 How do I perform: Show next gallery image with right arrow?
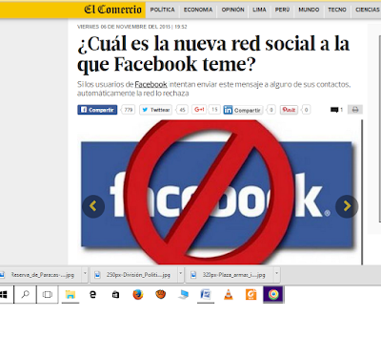point(347,206)
